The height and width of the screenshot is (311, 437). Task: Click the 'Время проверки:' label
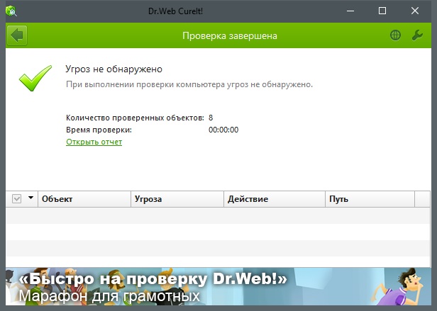coord(99,130)
